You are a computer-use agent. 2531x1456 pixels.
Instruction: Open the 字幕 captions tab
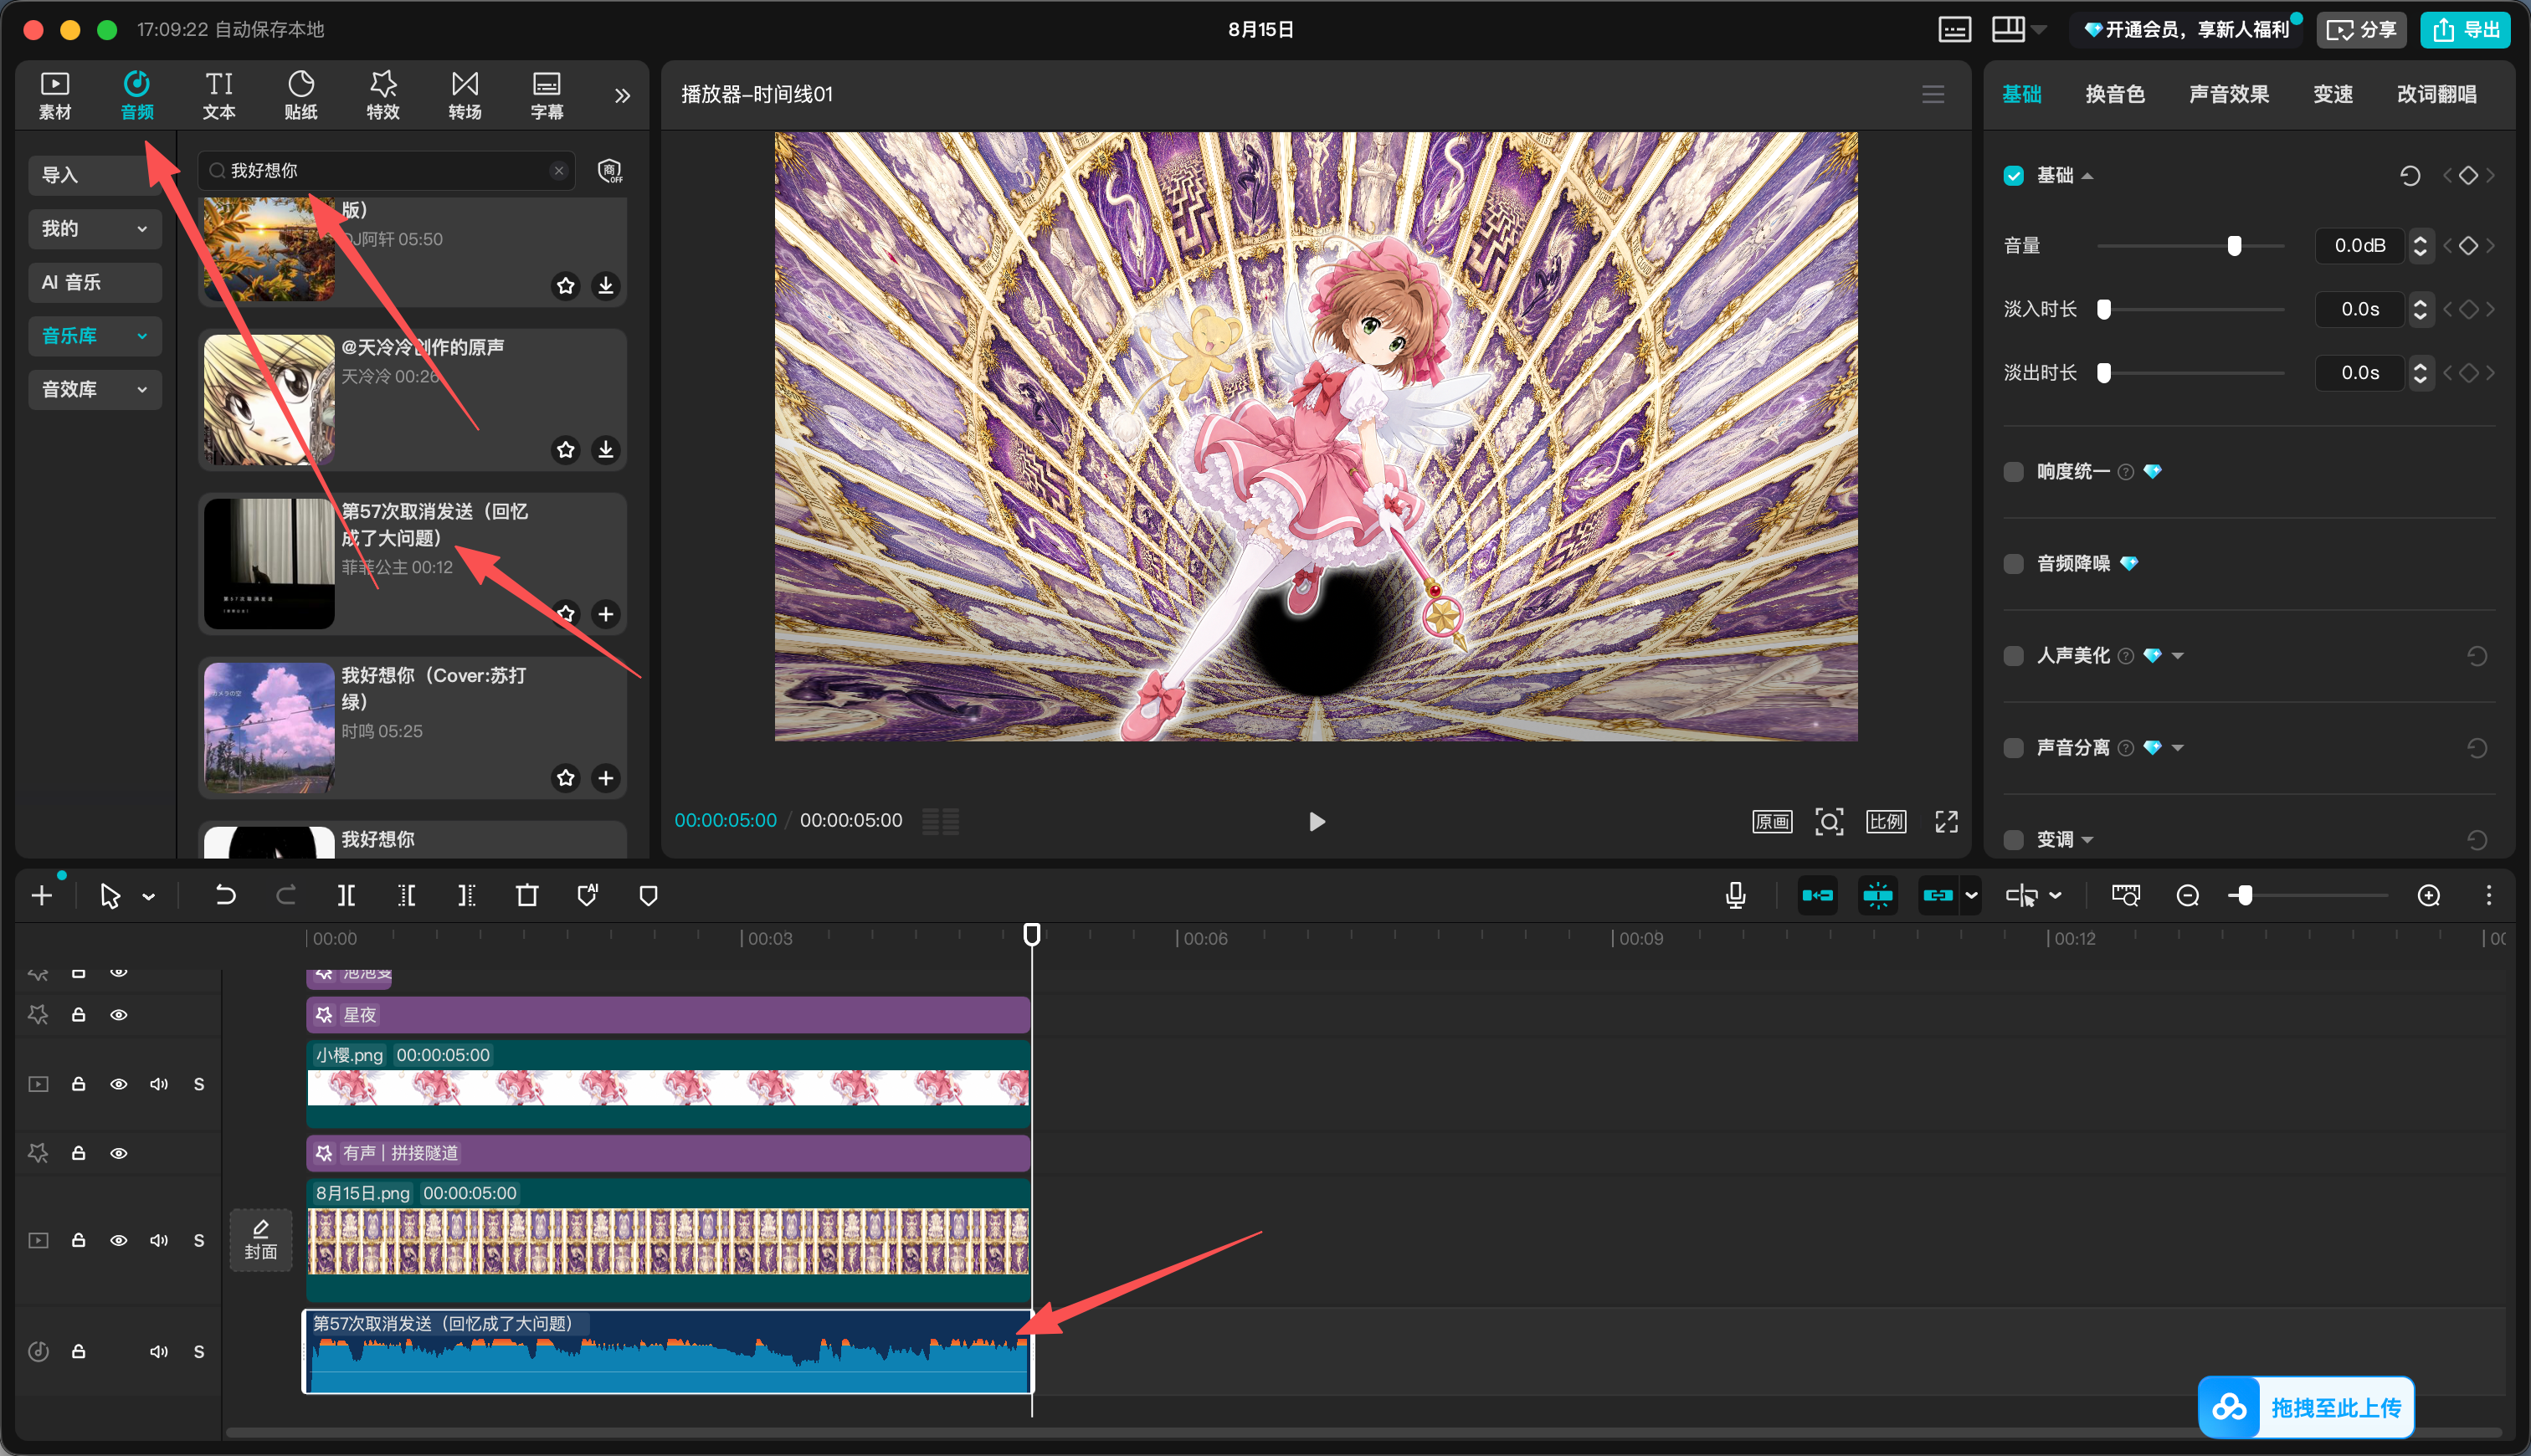[x=547, y=95]
